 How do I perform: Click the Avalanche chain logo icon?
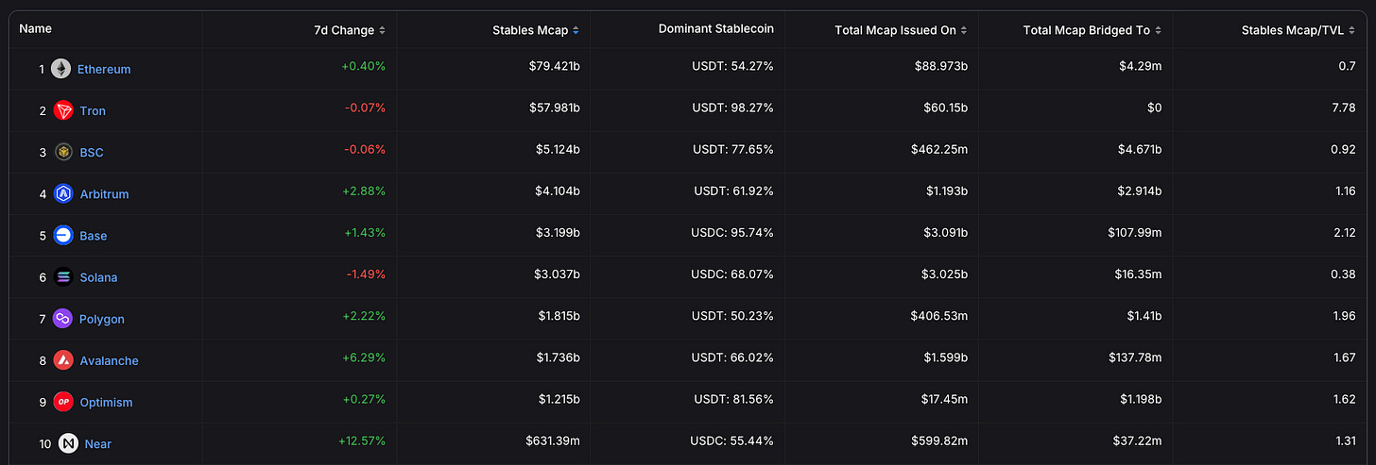pos(63,360)
